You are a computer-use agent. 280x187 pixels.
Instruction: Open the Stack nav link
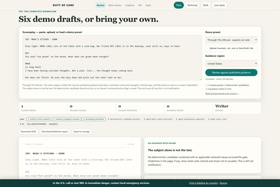click(148, 5)
